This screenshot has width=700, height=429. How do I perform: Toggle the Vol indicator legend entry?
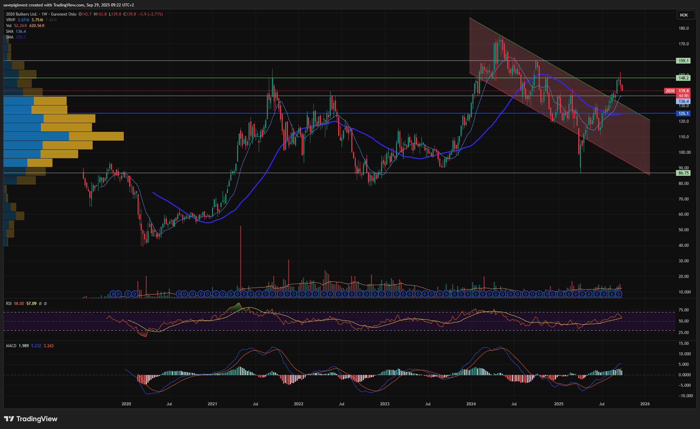(9, 26)
